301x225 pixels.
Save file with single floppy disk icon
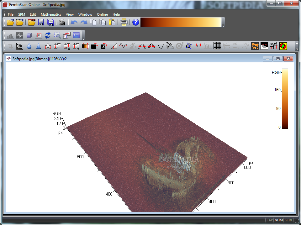pyautogui.click(x=41, y=22)
